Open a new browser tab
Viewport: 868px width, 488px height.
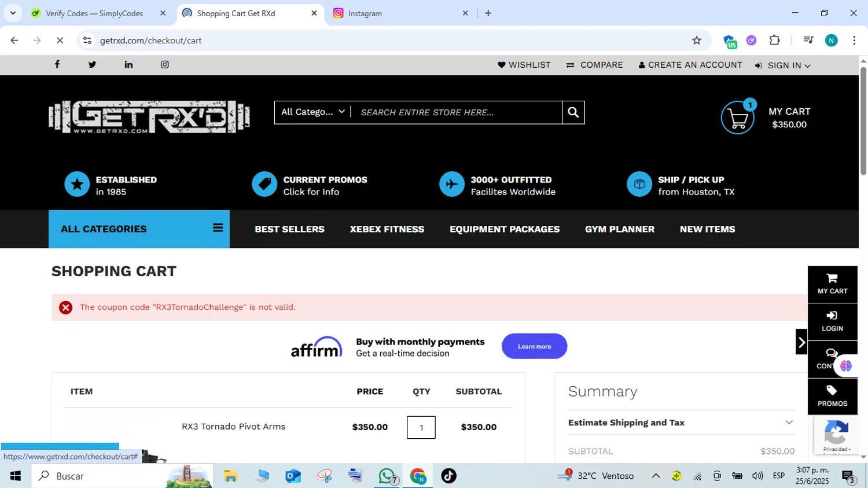(488, 13)
